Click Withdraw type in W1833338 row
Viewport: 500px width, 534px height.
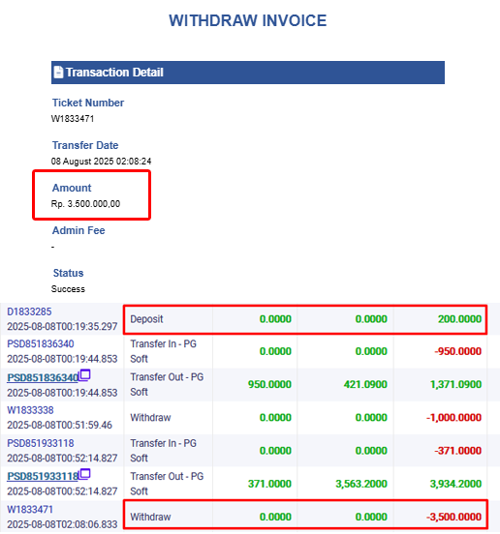click(x=150, y=418)
